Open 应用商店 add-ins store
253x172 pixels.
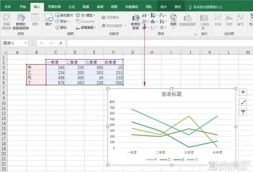tap(110, 17)
